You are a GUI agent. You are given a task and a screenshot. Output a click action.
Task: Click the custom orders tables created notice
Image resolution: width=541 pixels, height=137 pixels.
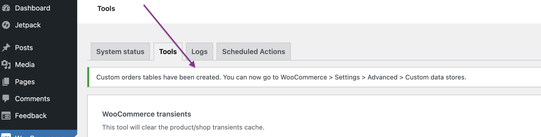pyautogui.click(x=281, y=77)
